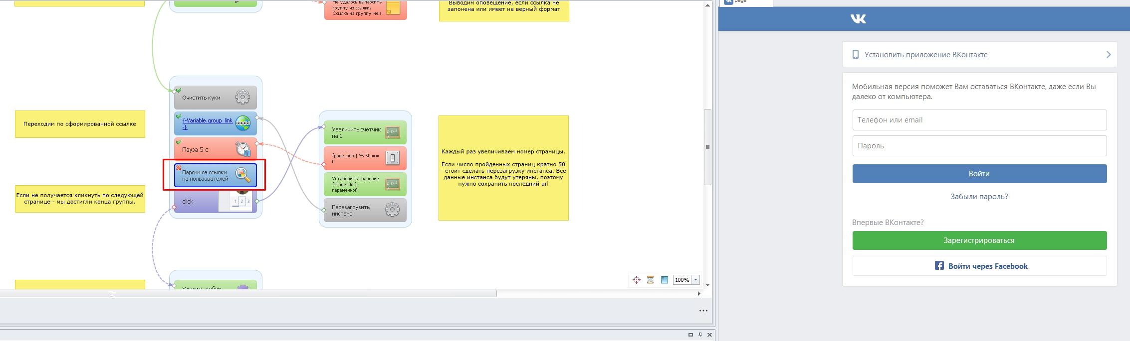Select the Перезагрузить инстанс node
Image resolution: width=1130 pixels, height=341 pixels.
(365, 210)
